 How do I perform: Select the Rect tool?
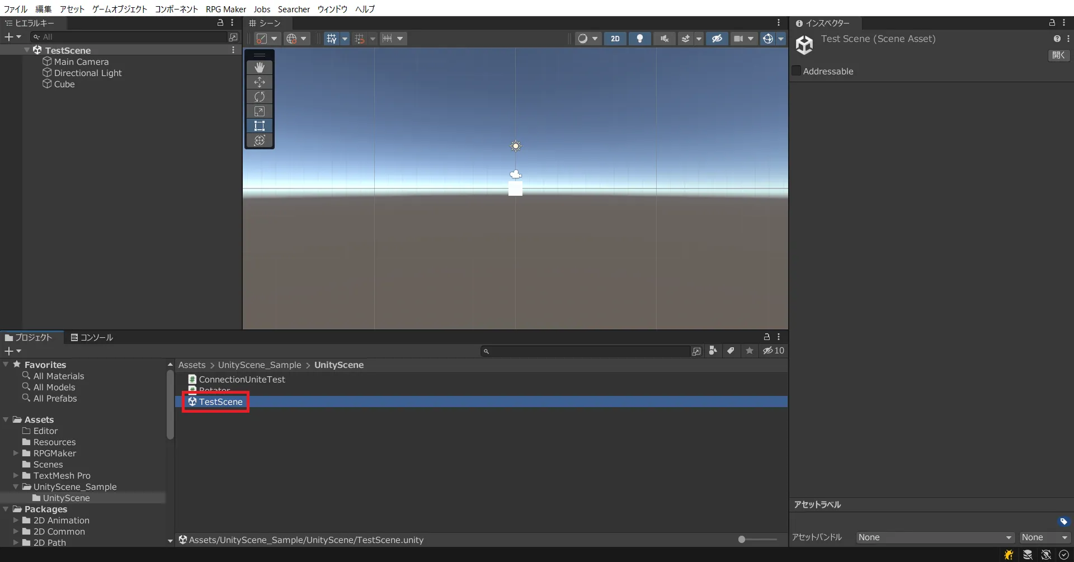point(260,126)
